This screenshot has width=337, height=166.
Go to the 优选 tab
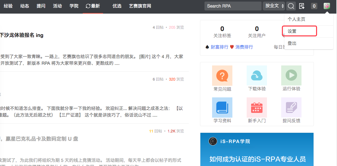coord(117,6)
